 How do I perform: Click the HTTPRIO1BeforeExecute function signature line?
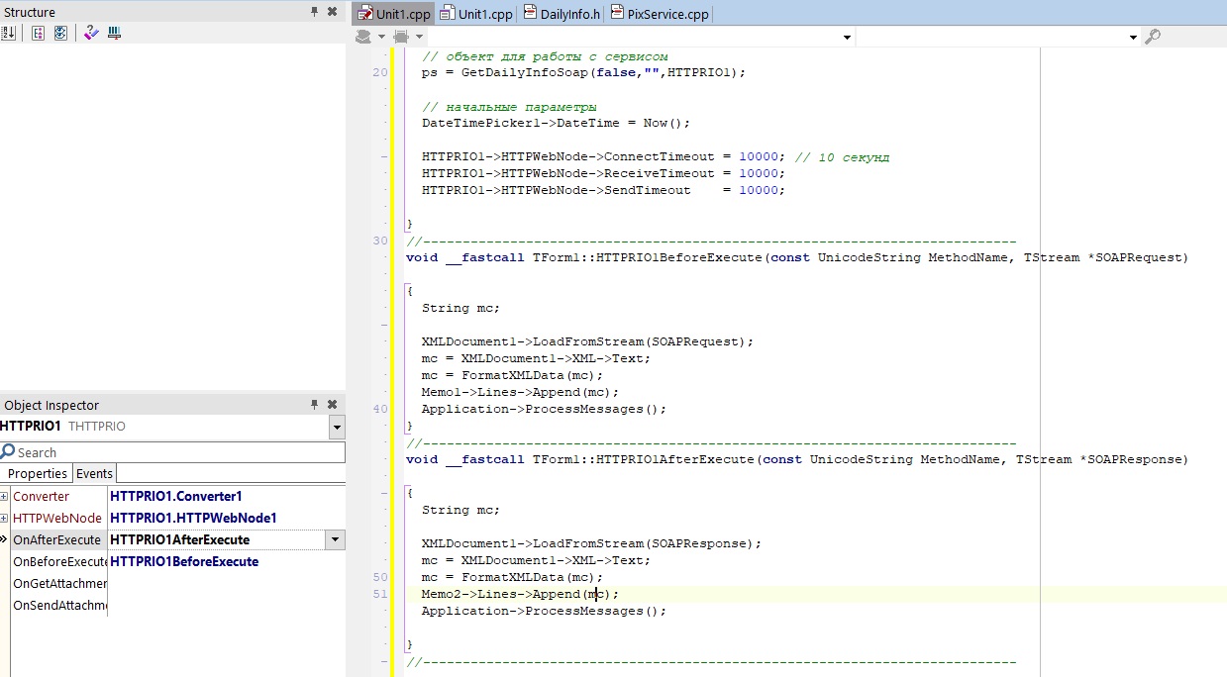(797, 257)
